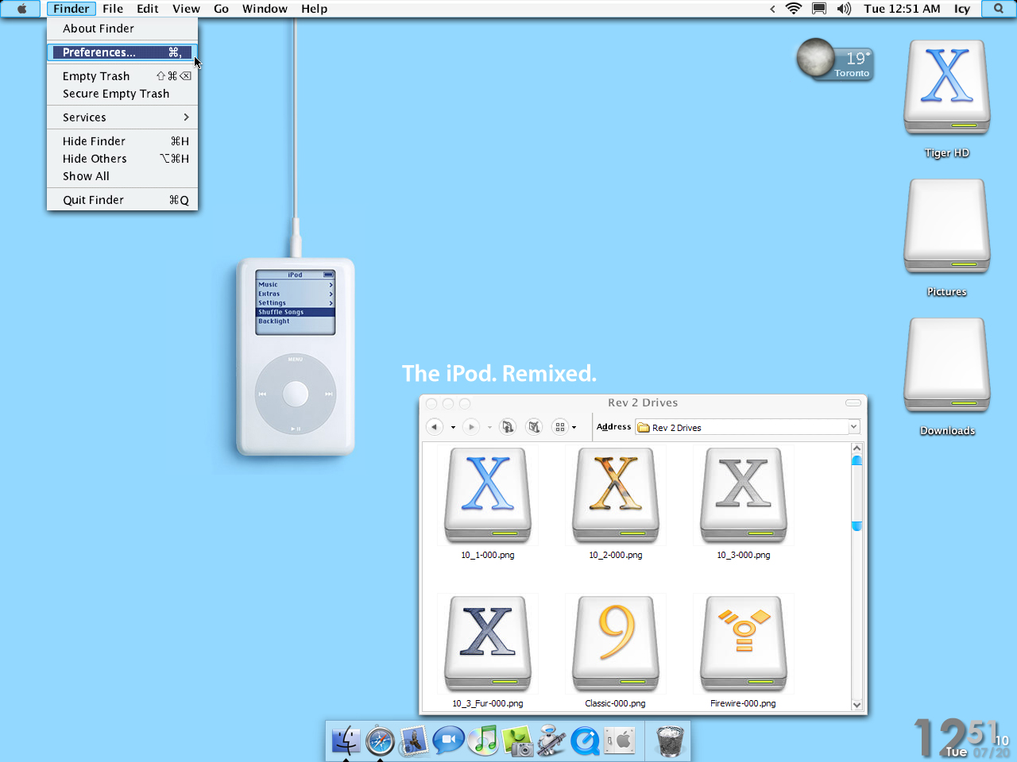
Task: Expand the Address bar dropdown
Action: click(x=854, y=427)
